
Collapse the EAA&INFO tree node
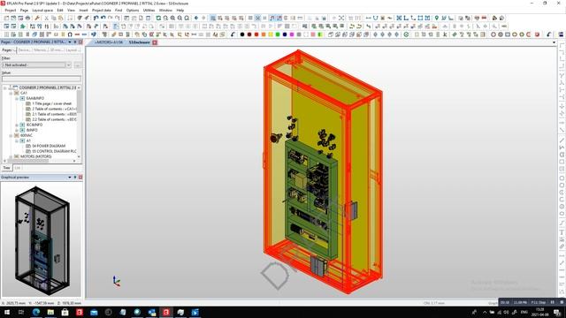[x=17, y=98]
